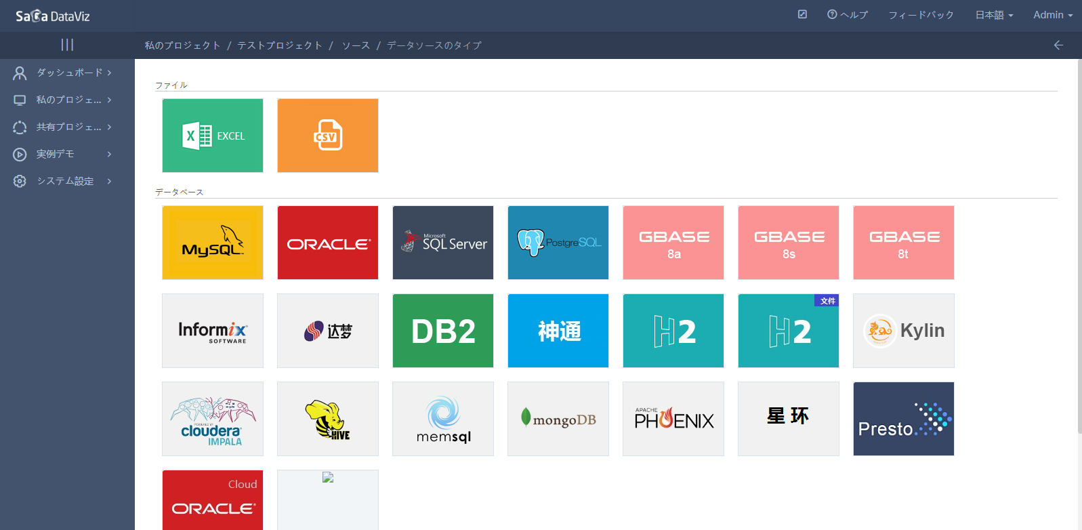
Task: Pick the mongoDB database tile
Action: pyautogui.click(x=558, y=419)
